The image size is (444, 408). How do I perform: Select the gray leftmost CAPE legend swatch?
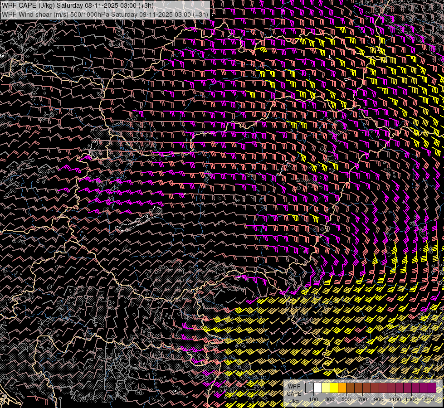309,388
